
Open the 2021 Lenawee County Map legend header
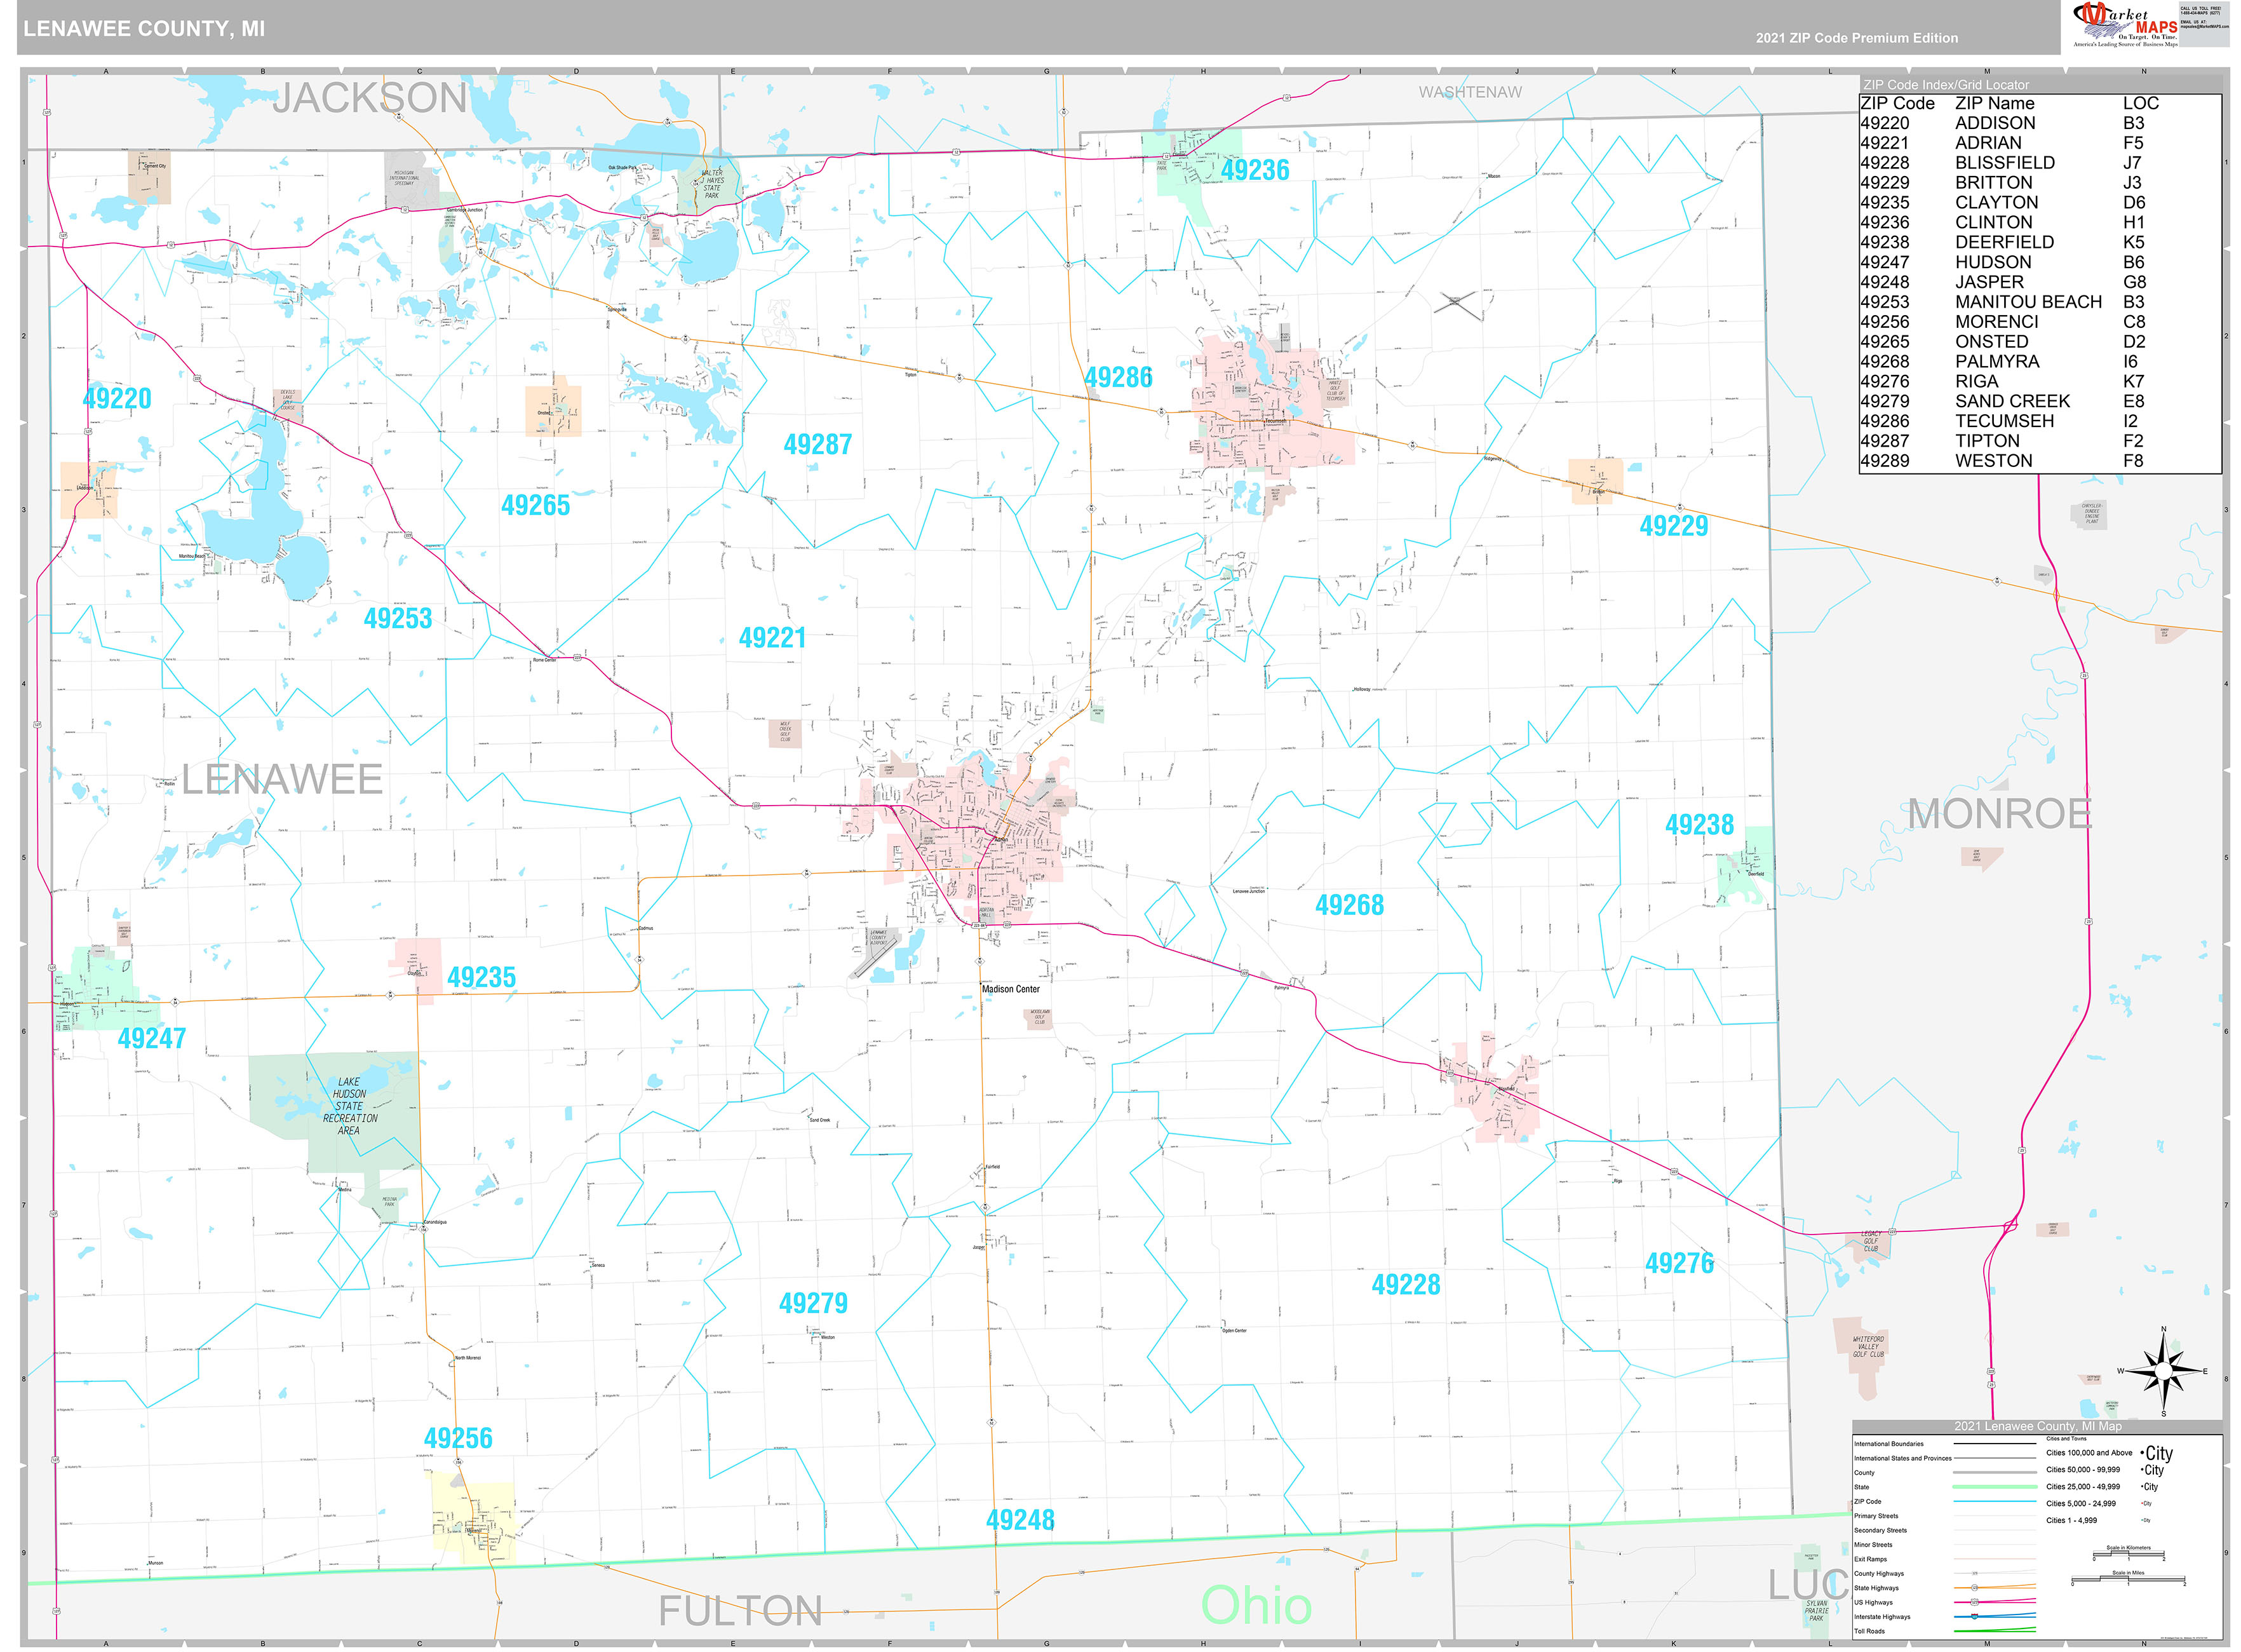point(2038,1427)
